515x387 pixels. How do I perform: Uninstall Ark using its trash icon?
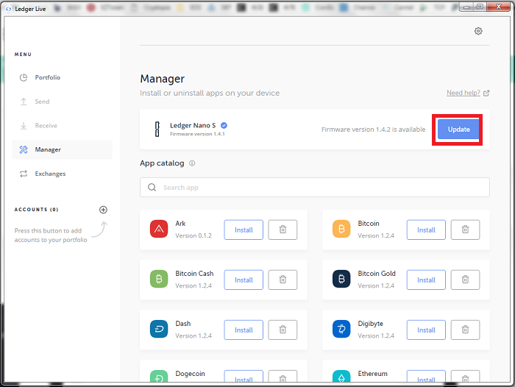pos(283,230)
